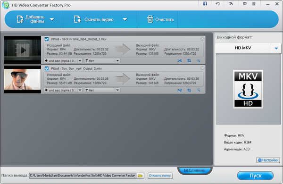Click the Слияние merge tab button
Viewport: 283px width, 184px height.
pos(195,170)
